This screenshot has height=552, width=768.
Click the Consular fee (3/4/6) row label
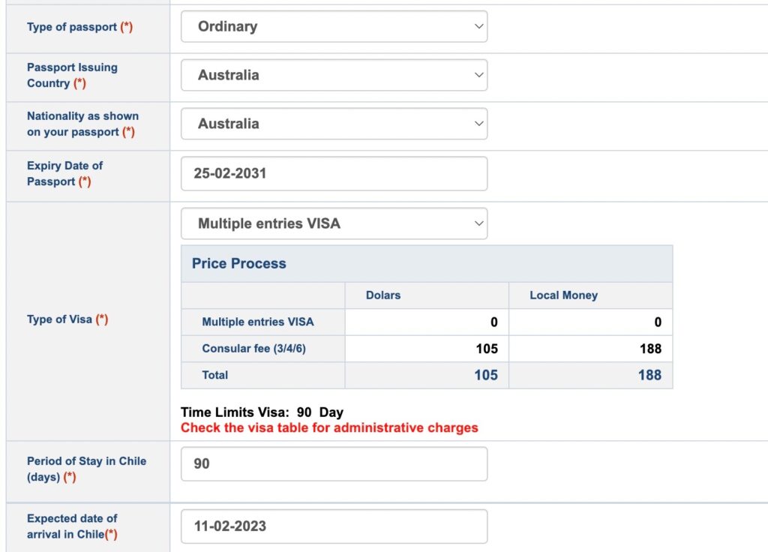253,348
